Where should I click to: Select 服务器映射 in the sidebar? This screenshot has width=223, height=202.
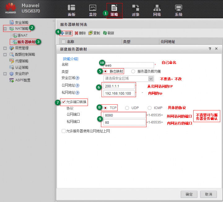pos(26,42)
